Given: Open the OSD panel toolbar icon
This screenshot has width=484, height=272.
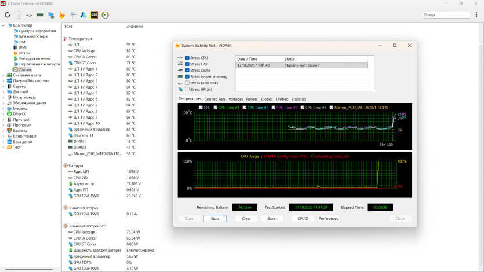Looking at the screenshot, I should tap(94, 14).
